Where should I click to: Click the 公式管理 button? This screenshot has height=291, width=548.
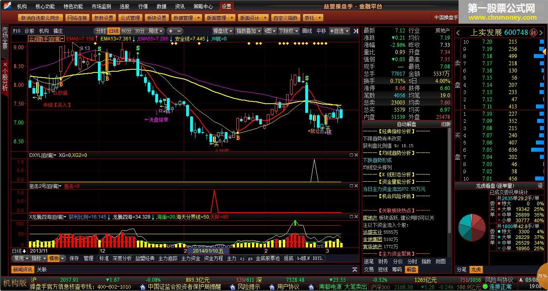(x=130, y=18)
